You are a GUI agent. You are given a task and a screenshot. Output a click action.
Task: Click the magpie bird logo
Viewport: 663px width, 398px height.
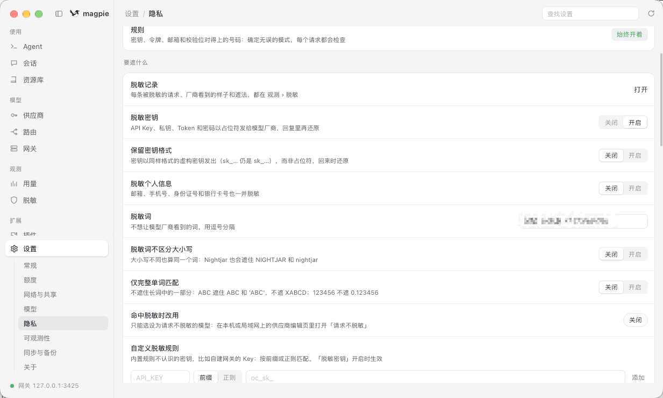click(75, 14)
